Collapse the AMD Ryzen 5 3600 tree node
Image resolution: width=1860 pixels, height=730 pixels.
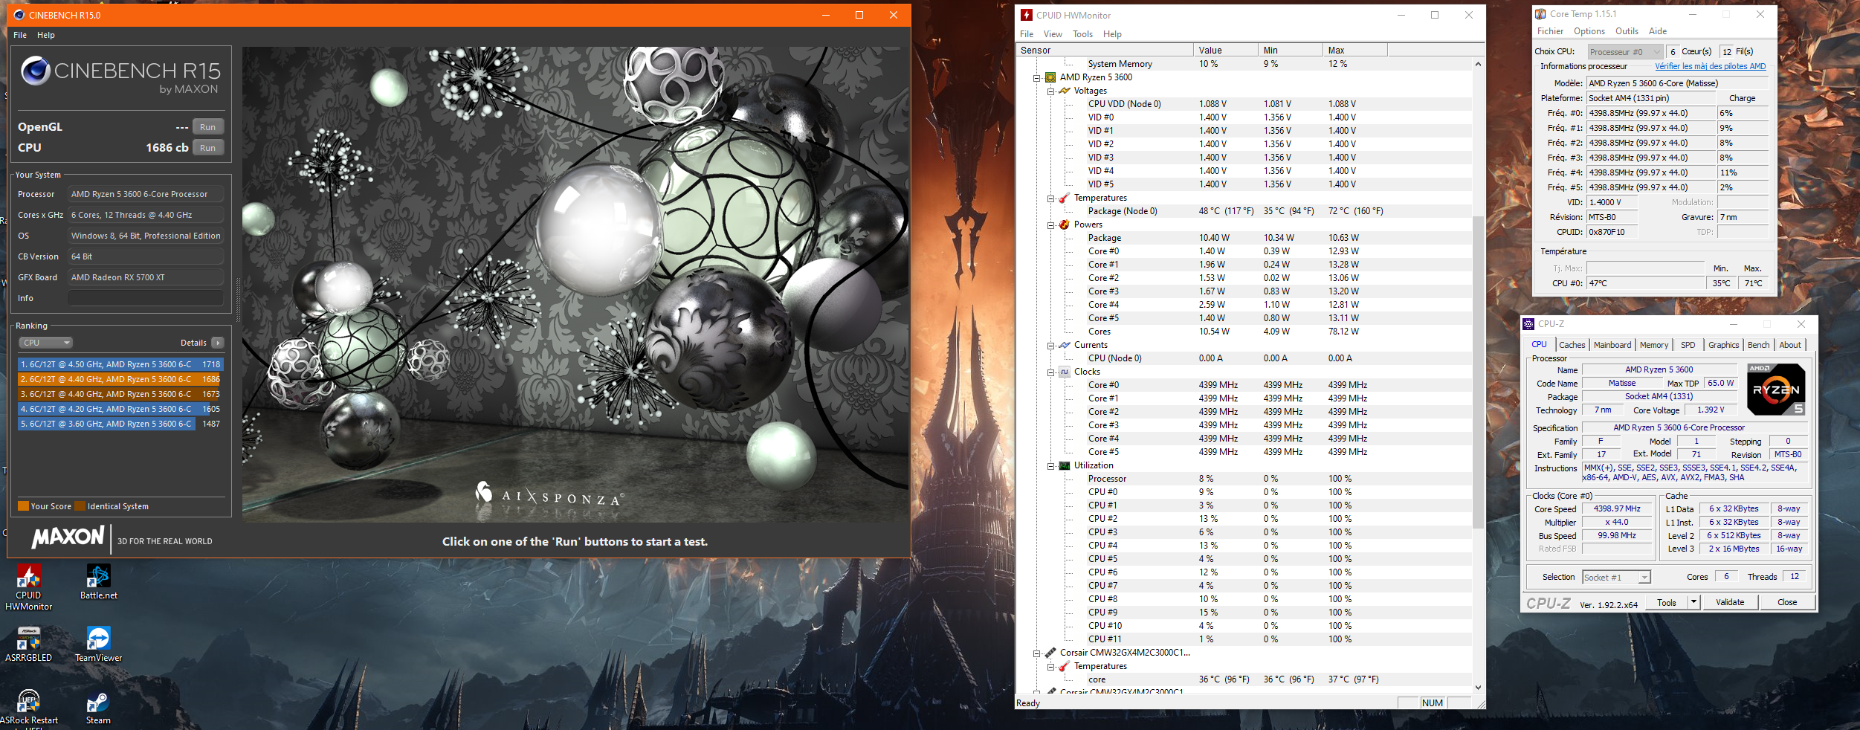1036,77
